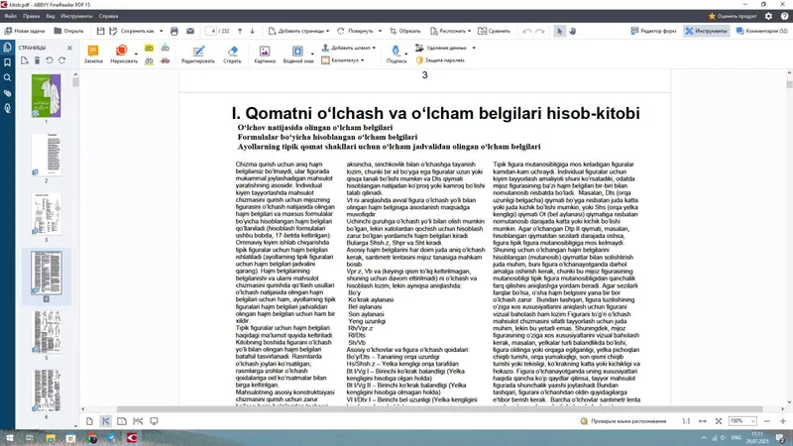Click the print icon
The image size is (793, 446).
[x=174, y=31]
